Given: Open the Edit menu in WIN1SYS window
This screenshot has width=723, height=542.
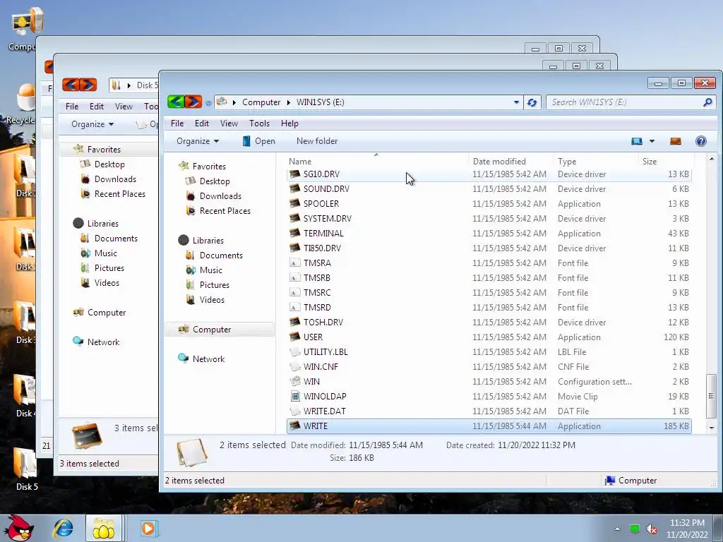Looking at the screenshot, I should (201, 124).
